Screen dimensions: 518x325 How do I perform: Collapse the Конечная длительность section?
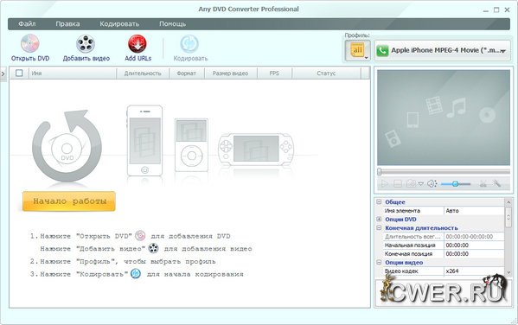379,227
